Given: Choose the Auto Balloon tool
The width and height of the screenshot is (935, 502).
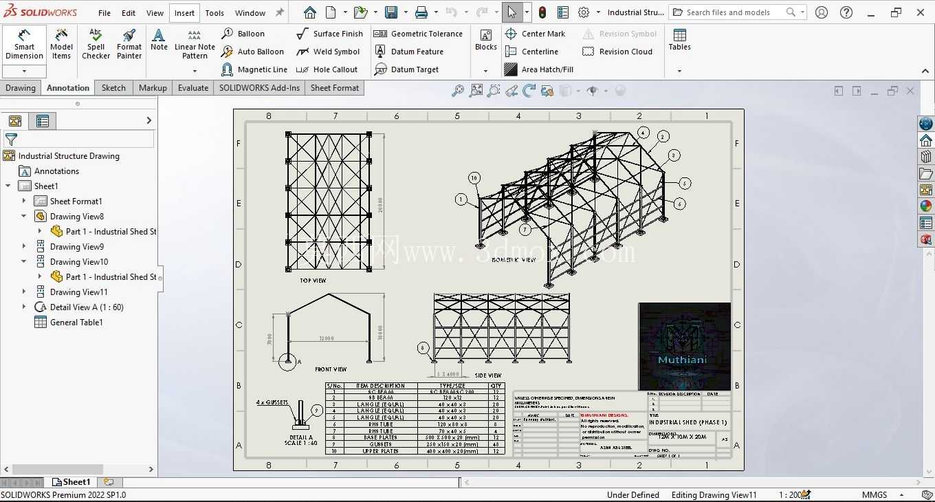Looking at the screenshot, I should [252, 52].
